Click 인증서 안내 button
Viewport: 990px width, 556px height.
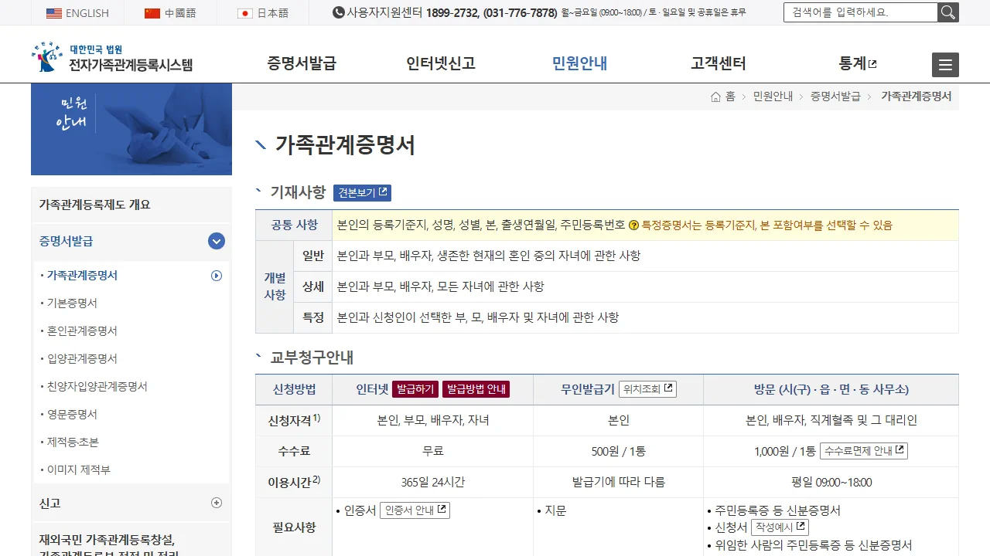[415, 510]
